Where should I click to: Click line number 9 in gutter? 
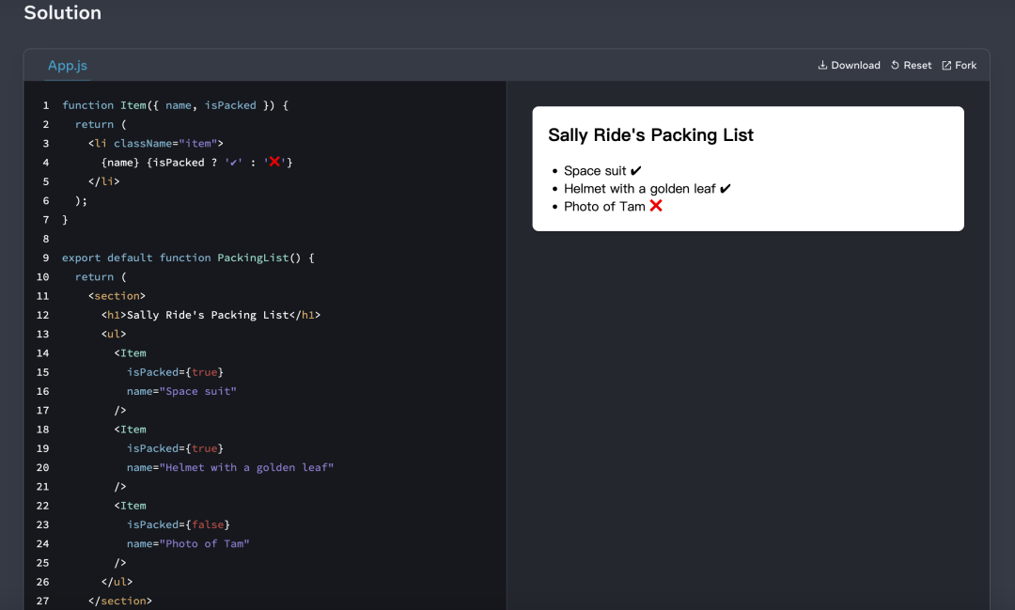pos(45,258)
